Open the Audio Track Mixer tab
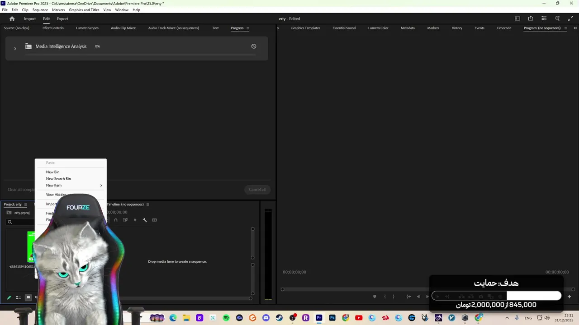The image size is (579, 325). pyautogui.click(x=174, y=28)
